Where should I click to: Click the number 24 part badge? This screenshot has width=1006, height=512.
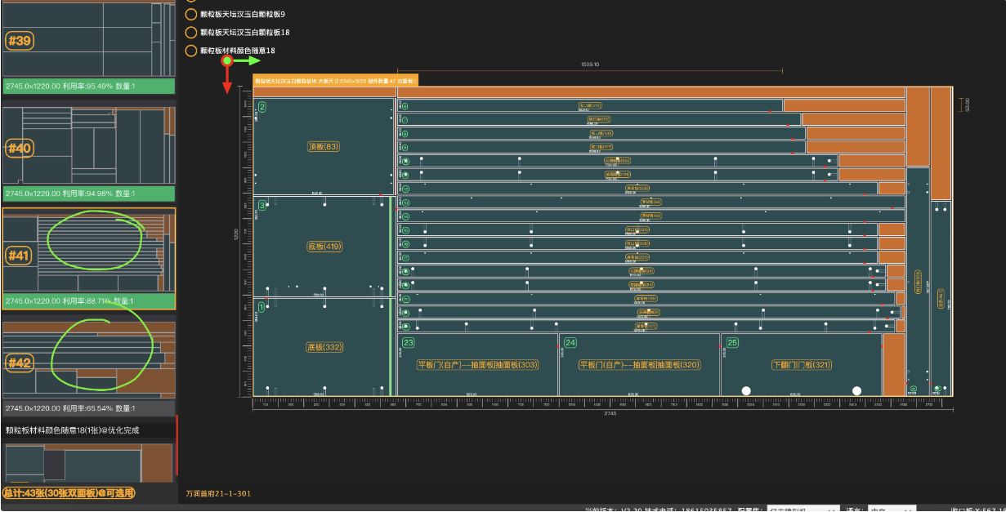coord(570,343)
